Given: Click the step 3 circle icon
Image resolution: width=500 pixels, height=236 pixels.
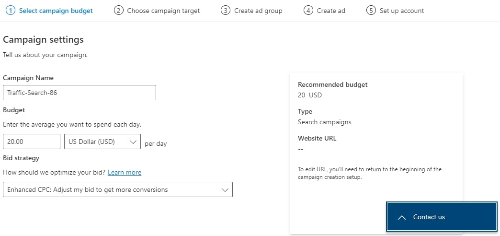Looking at the screenshot, I should coord(226,11).
